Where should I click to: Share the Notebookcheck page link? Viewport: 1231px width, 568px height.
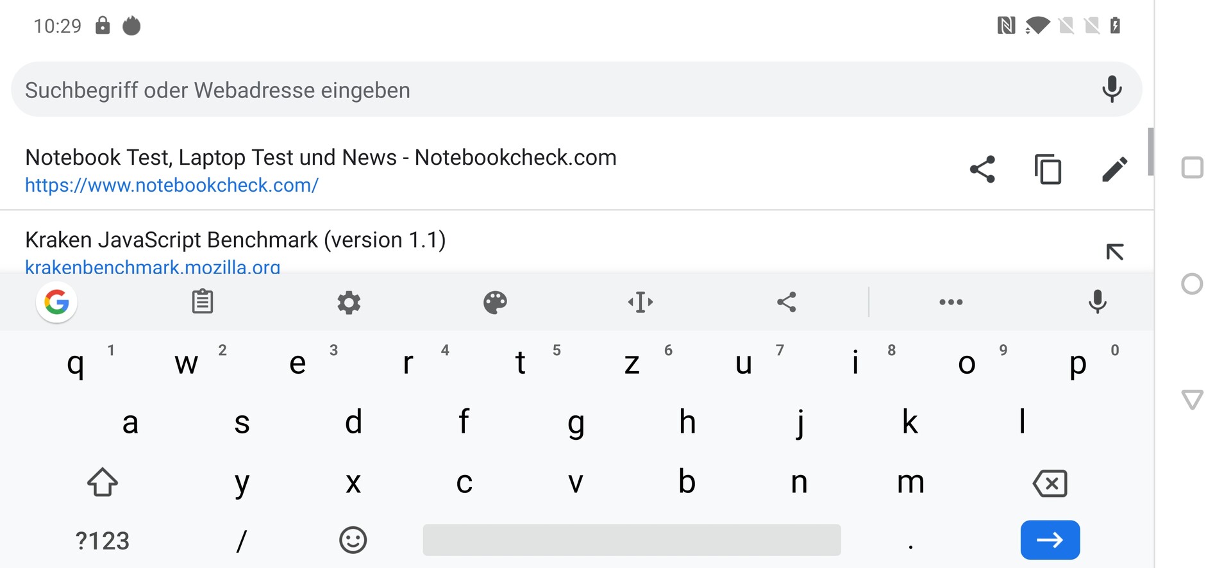982,169
